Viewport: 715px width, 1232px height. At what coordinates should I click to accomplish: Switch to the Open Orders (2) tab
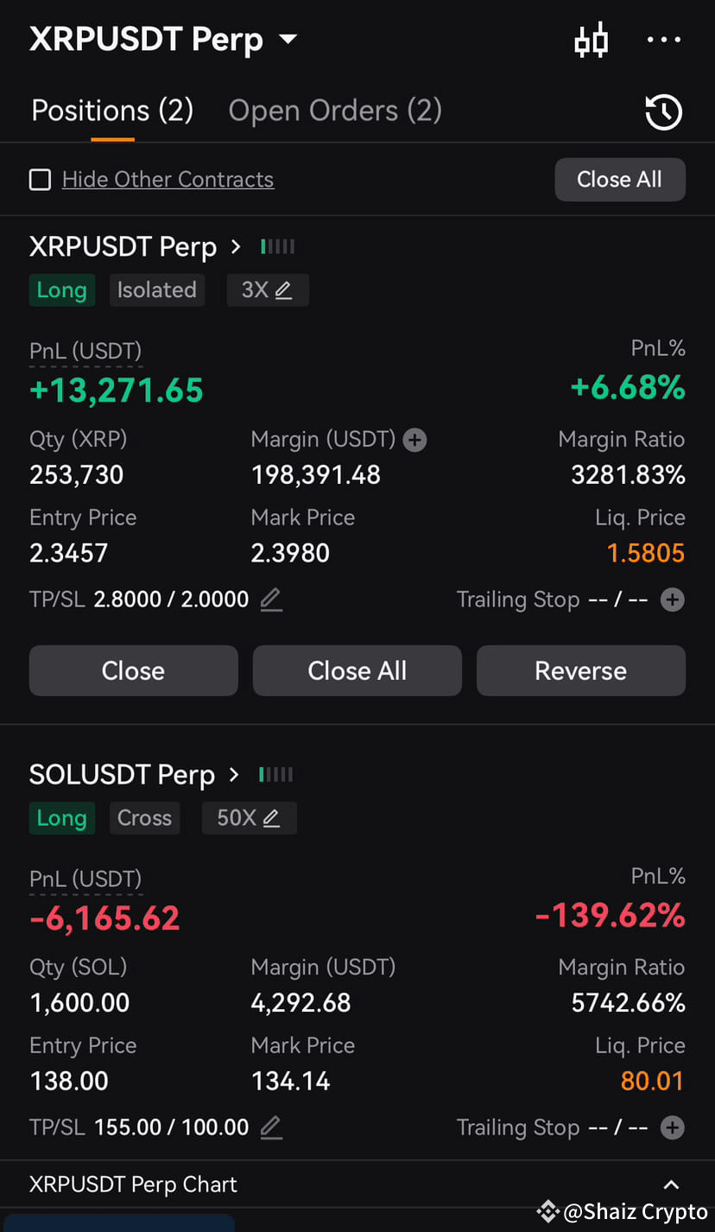pyautogui.click(x=335, y=111)
